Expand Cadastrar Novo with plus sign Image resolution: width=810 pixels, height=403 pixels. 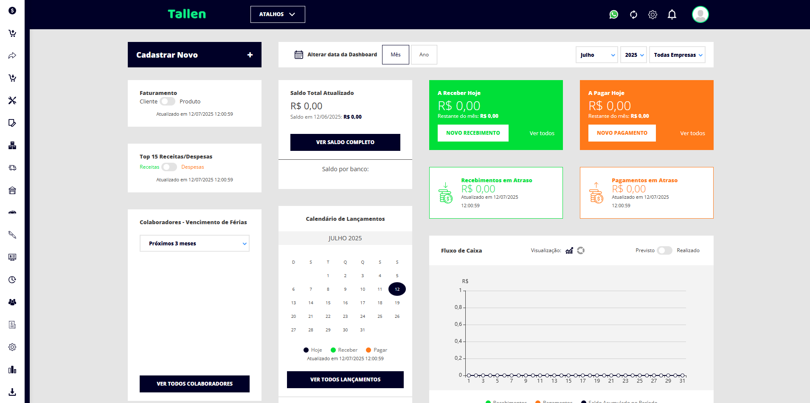(x=250, y=55)
